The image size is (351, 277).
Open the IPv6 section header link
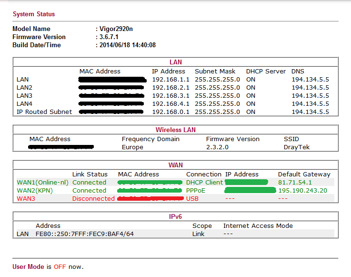[x=175, y=217]
